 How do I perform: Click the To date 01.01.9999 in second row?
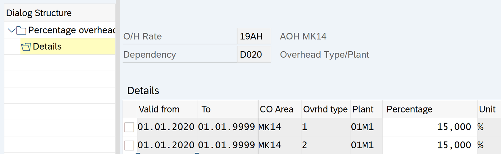(226, 145)
